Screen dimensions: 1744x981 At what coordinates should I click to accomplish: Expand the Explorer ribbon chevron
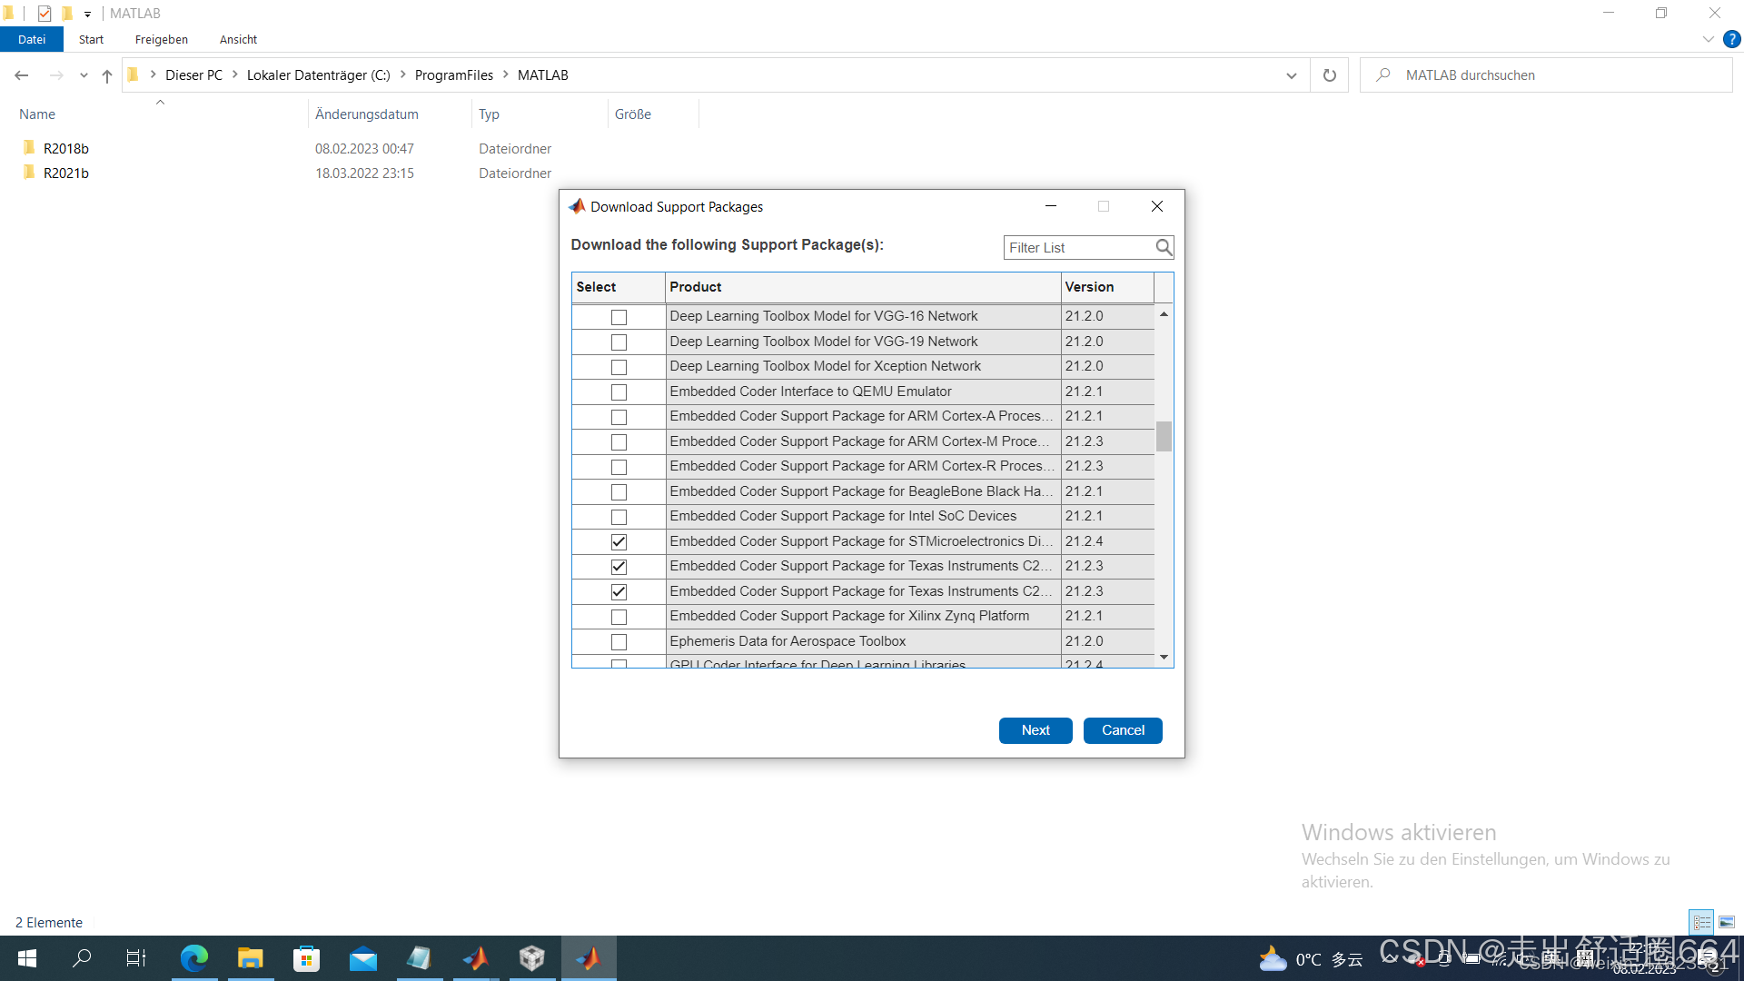[1708, 39]
